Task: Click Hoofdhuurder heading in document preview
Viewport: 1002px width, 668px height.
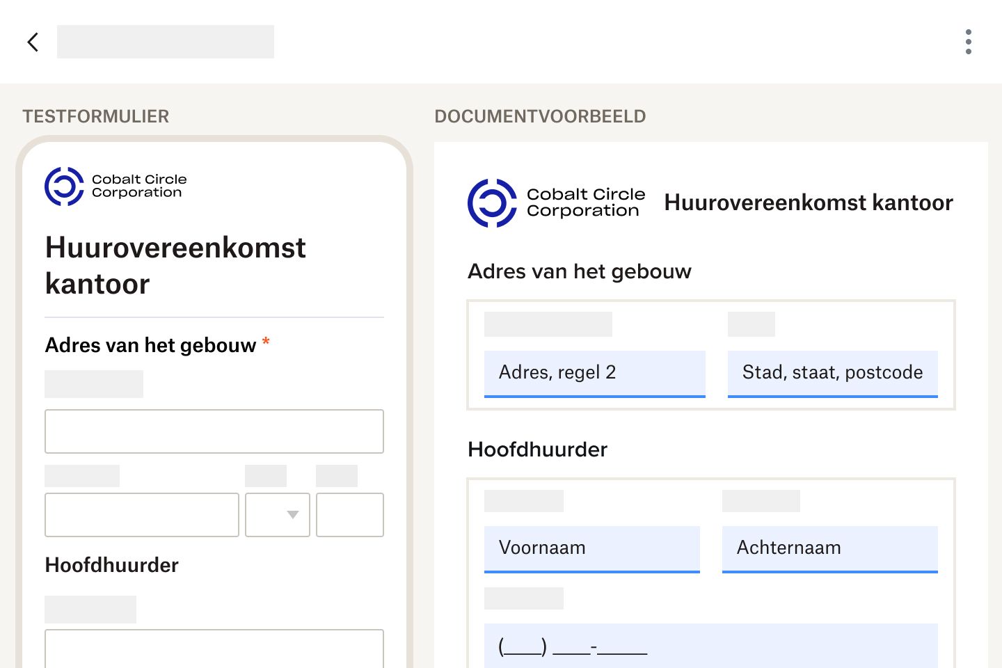Action: [537, 450]
